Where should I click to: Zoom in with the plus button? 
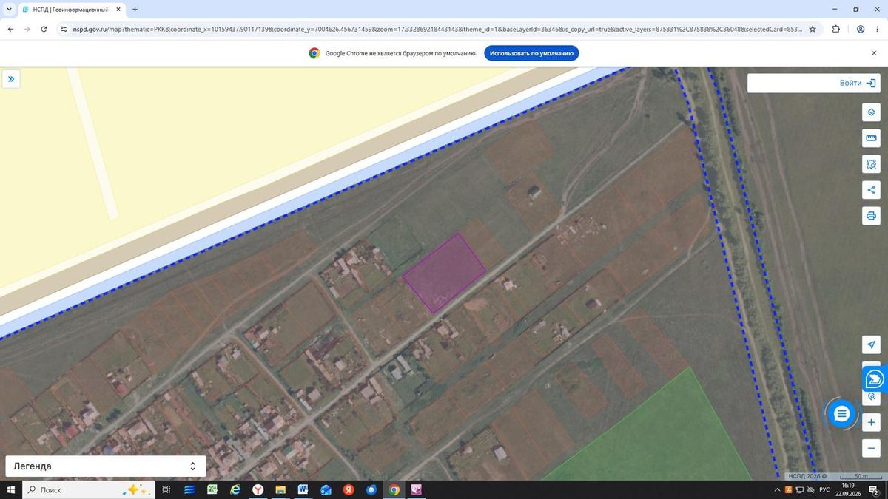pos(871,422)
